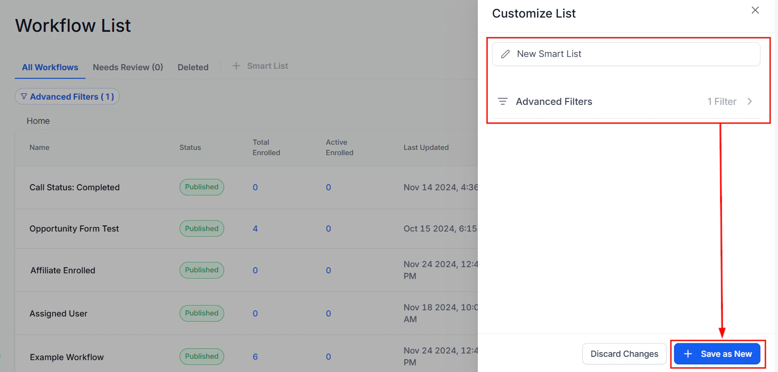Discard Changes in the Customize List panel

(624, 354)
